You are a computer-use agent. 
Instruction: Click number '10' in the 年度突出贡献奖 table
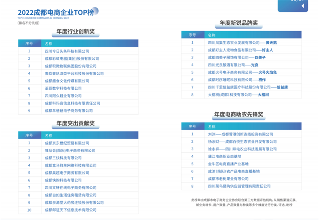pos(29,210)
